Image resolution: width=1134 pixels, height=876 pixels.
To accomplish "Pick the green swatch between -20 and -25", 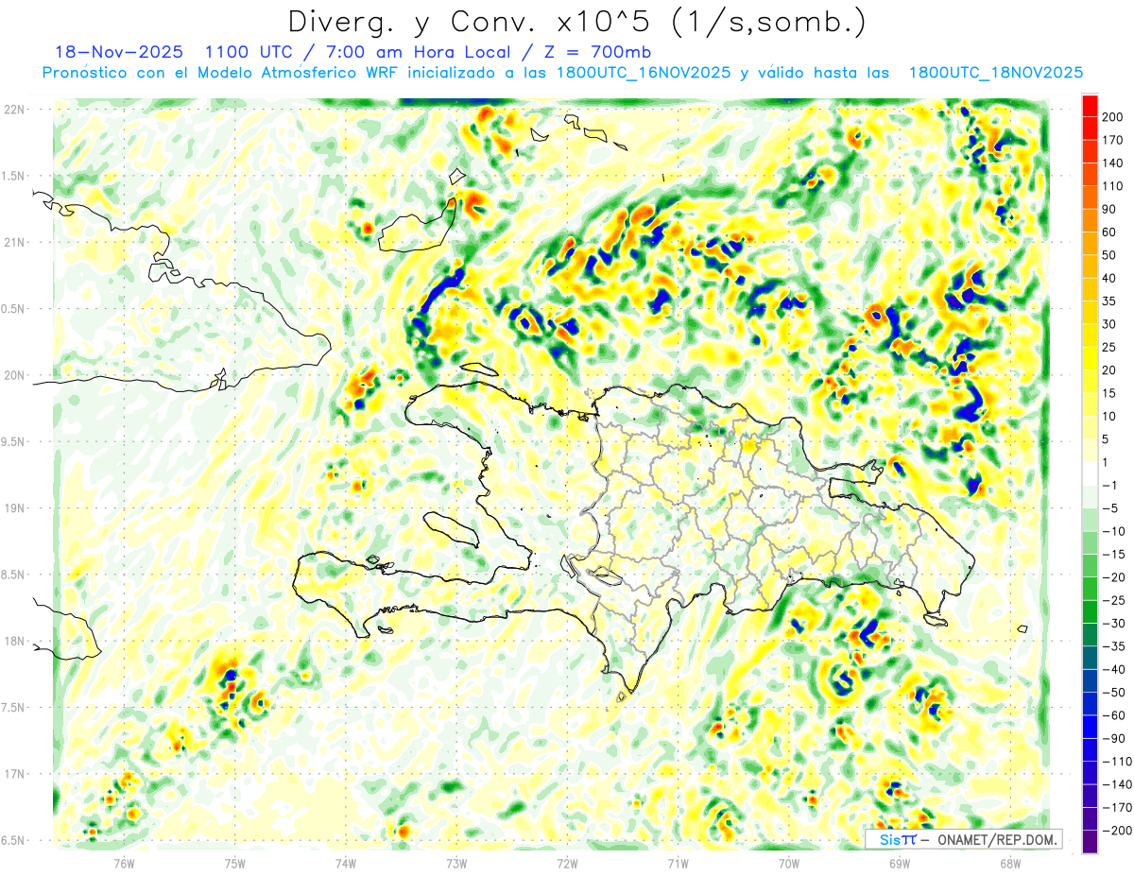I will (x=1090, y=589).
